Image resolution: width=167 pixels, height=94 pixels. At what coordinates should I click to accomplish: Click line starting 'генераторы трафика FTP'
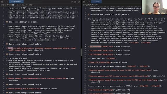coord(28,70)
